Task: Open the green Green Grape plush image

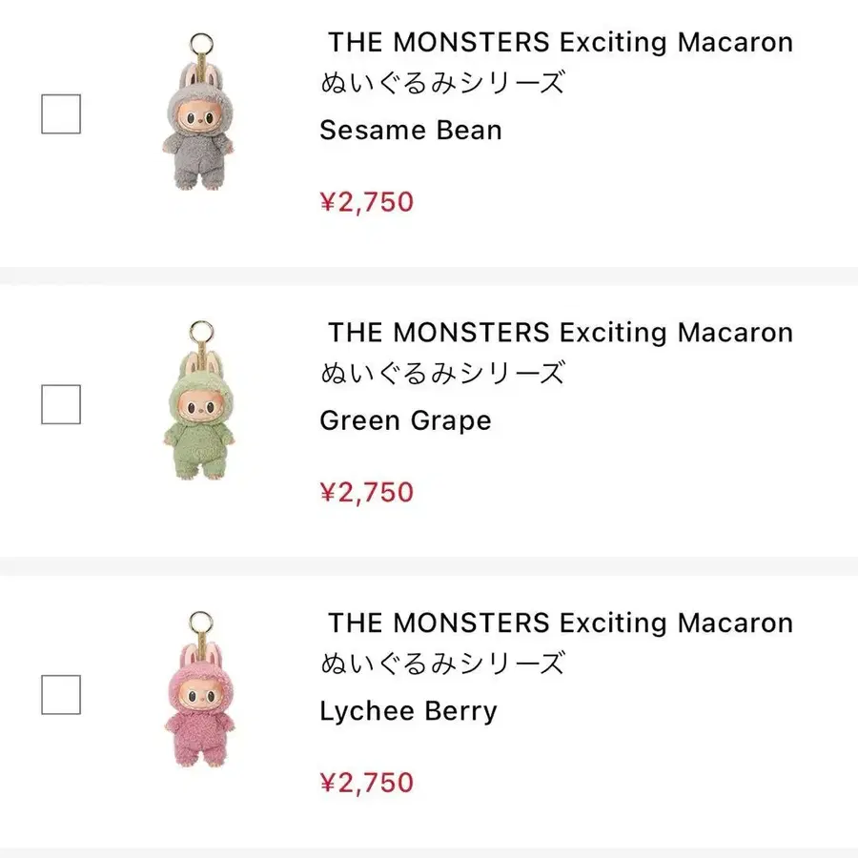Action: click(x=198, y=419)
